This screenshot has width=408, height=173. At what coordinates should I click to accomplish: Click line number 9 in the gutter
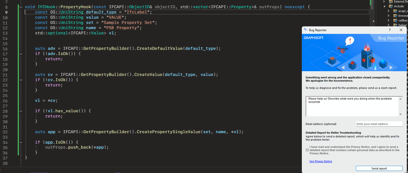(x=6, y=12)
